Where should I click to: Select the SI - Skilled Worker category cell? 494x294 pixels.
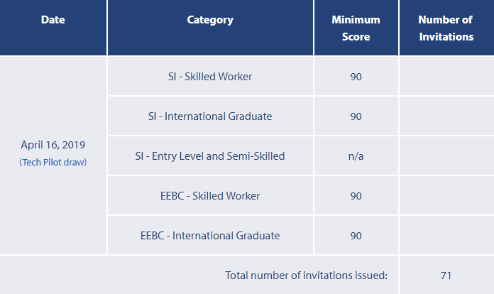coord(210,76)
